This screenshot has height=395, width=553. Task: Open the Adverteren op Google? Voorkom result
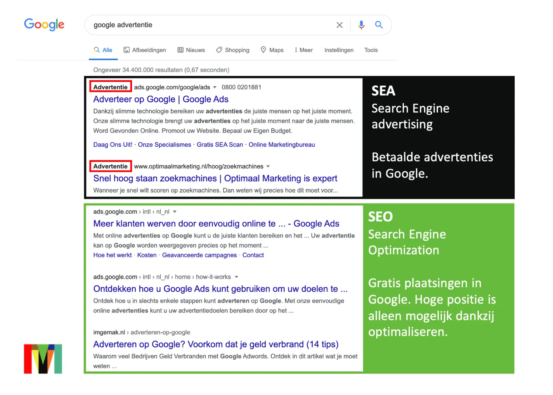point(216,344)
